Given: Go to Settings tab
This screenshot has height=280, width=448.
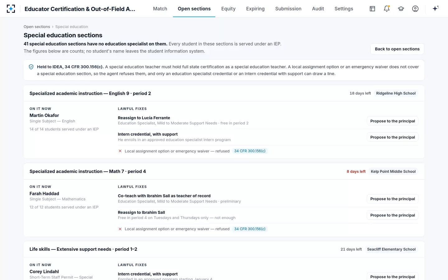Looking at the screenshot, I should [x=344, y=9].
